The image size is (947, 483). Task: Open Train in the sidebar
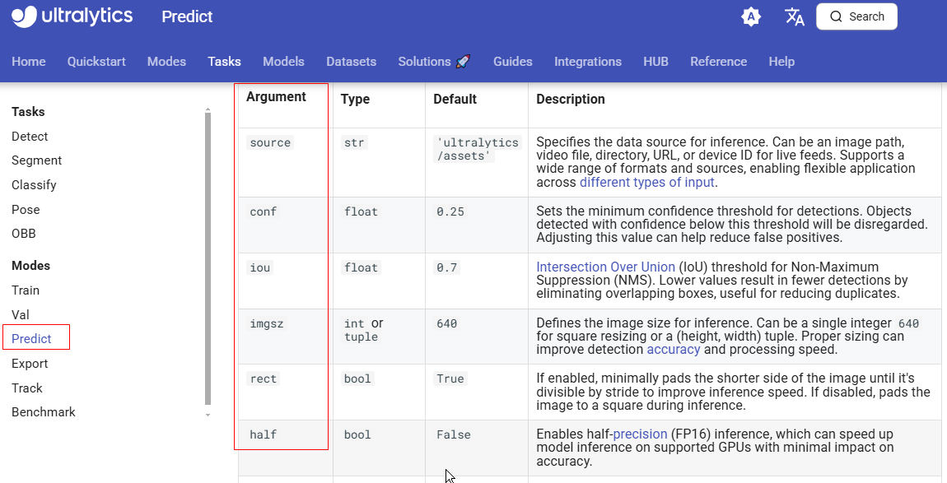pos(26,290)
